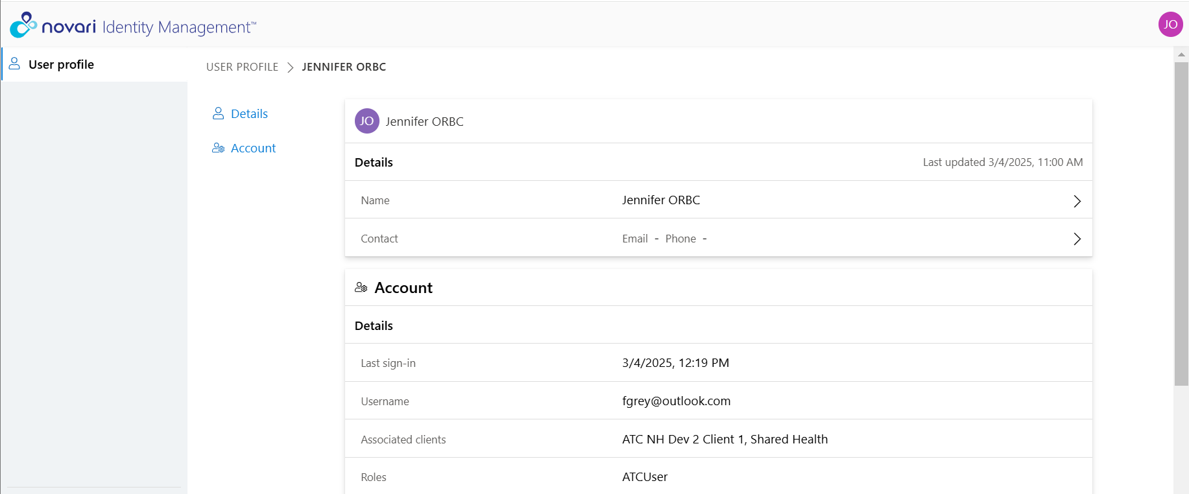Click the Account section heading text
This screenshot has width=1189, height=494.
pyautogui.click(x=403, y=288)
